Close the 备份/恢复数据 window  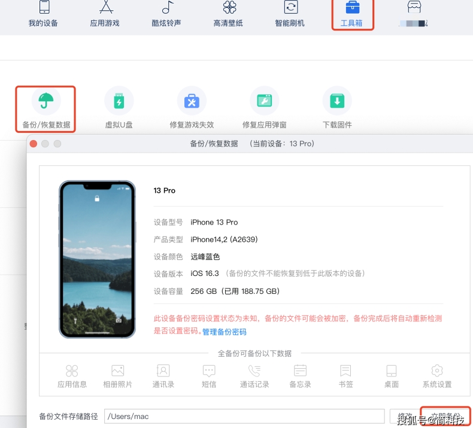tap(34, 144)
